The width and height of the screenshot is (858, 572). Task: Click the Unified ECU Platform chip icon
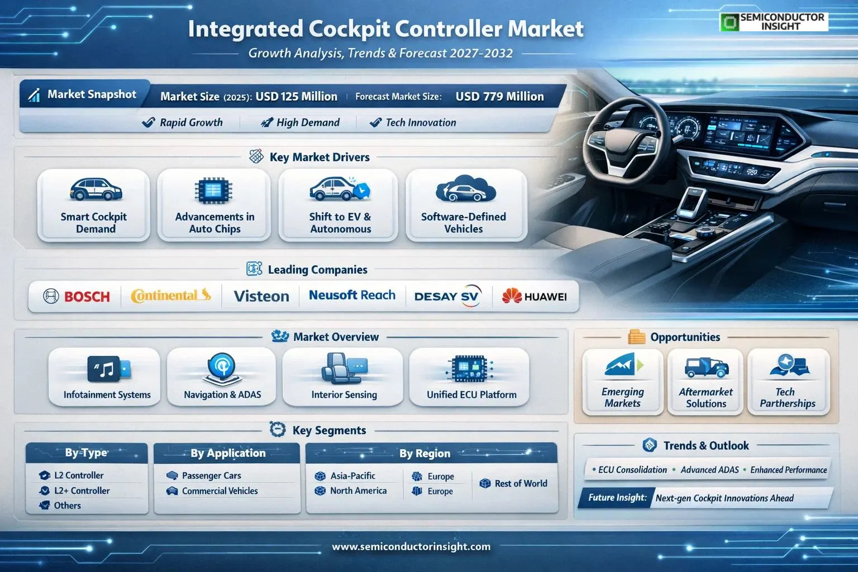tap(469, 369)
